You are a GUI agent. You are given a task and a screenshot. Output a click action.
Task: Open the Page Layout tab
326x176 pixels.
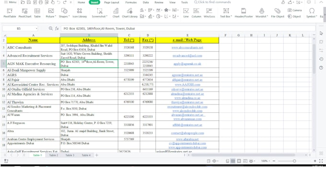pyautogui.click(x=112, y=2)
